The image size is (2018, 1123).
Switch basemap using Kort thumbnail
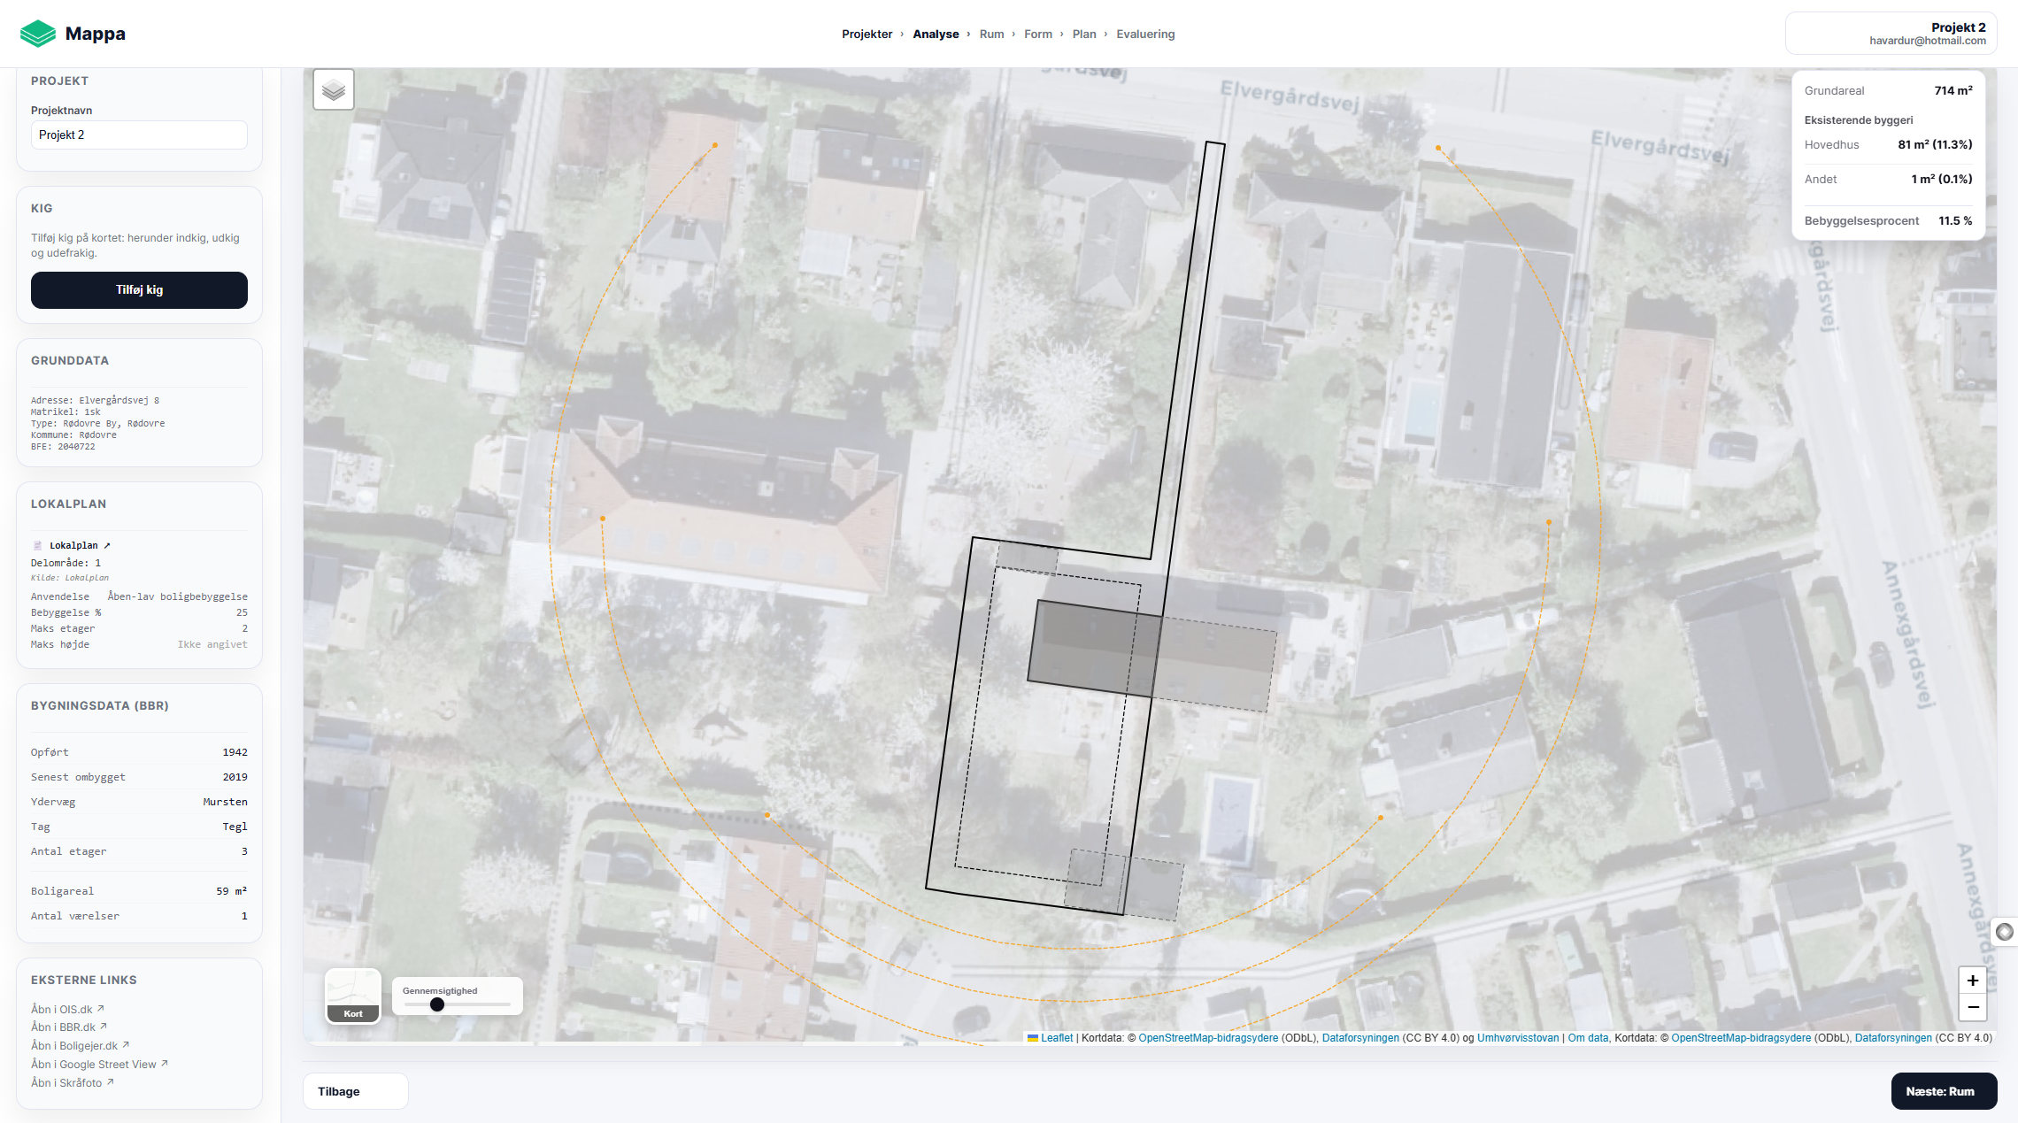[353, 996]
